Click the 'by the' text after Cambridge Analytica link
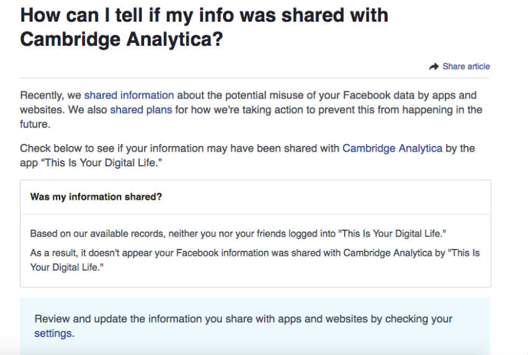The width and height of the screenshot is (528, 355). (x=460, y=148)
